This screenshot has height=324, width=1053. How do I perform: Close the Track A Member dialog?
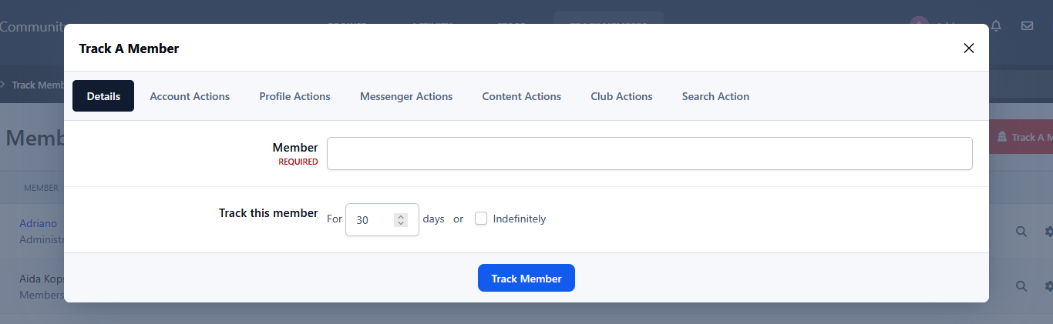[969, 48]
